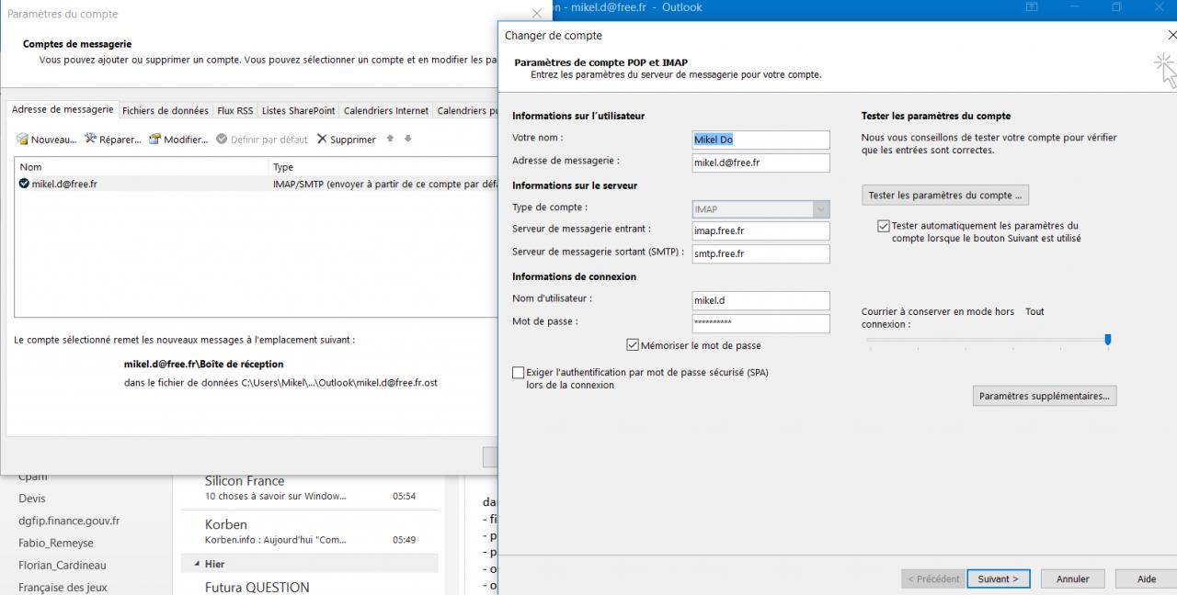Click Nouveau icon in account settings toolbar

pos(23,140)
